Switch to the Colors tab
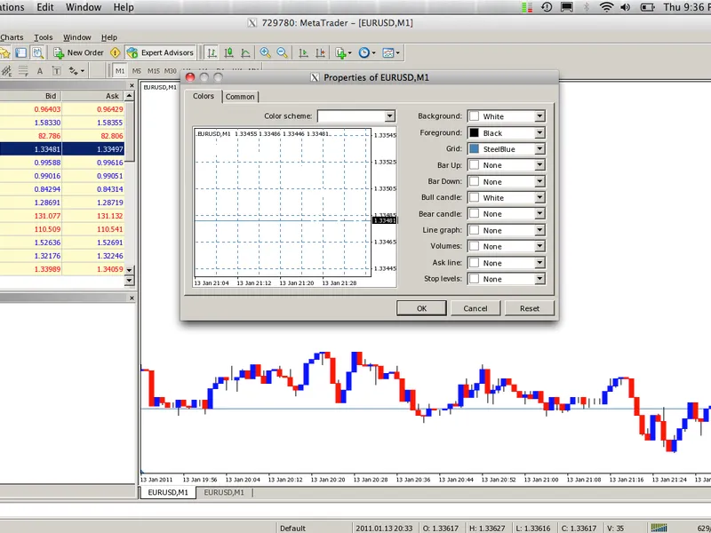Viewport: 711px width, 533px height. pyautogui.click(x=204, y=96)
